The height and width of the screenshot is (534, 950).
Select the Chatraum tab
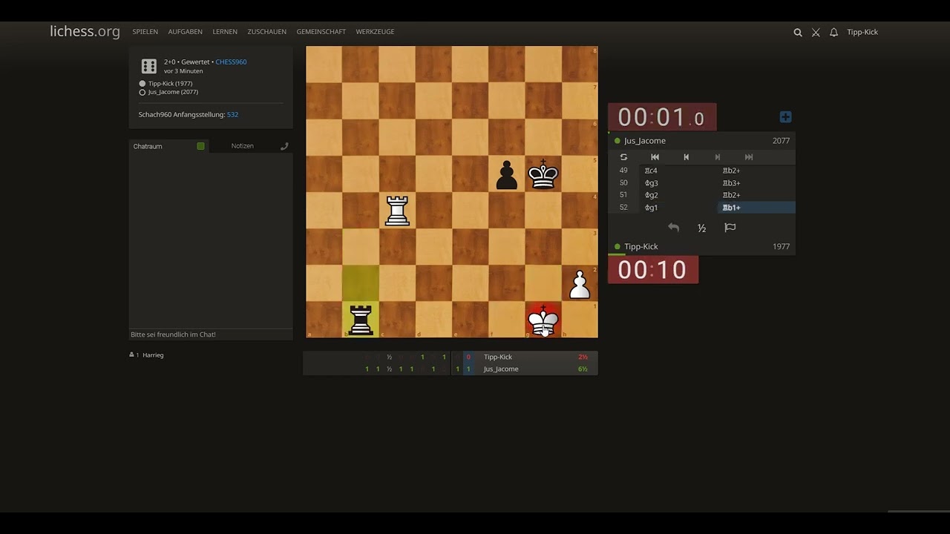pyautogui.click(x=169, y=146)
